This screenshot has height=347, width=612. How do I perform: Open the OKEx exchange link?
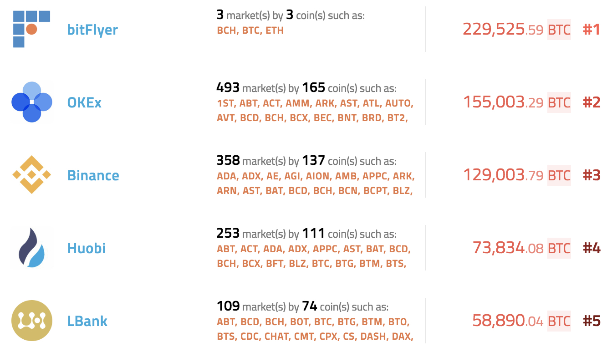pyautogui.click(x=84, y=103)
